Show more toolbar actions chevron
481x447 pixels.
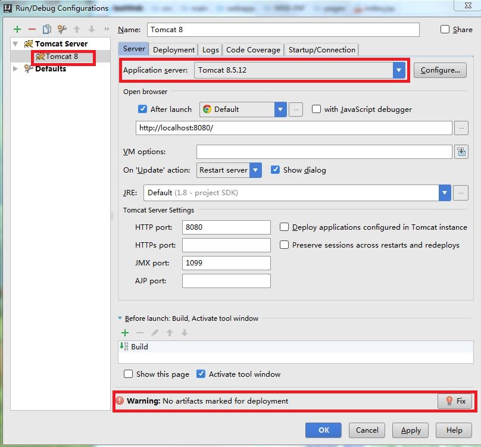click(107, 29)
